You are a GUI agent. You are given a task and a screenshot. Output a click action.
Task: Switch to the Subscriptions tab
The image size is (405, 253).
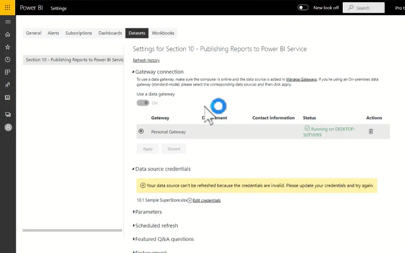pos(78,33)
